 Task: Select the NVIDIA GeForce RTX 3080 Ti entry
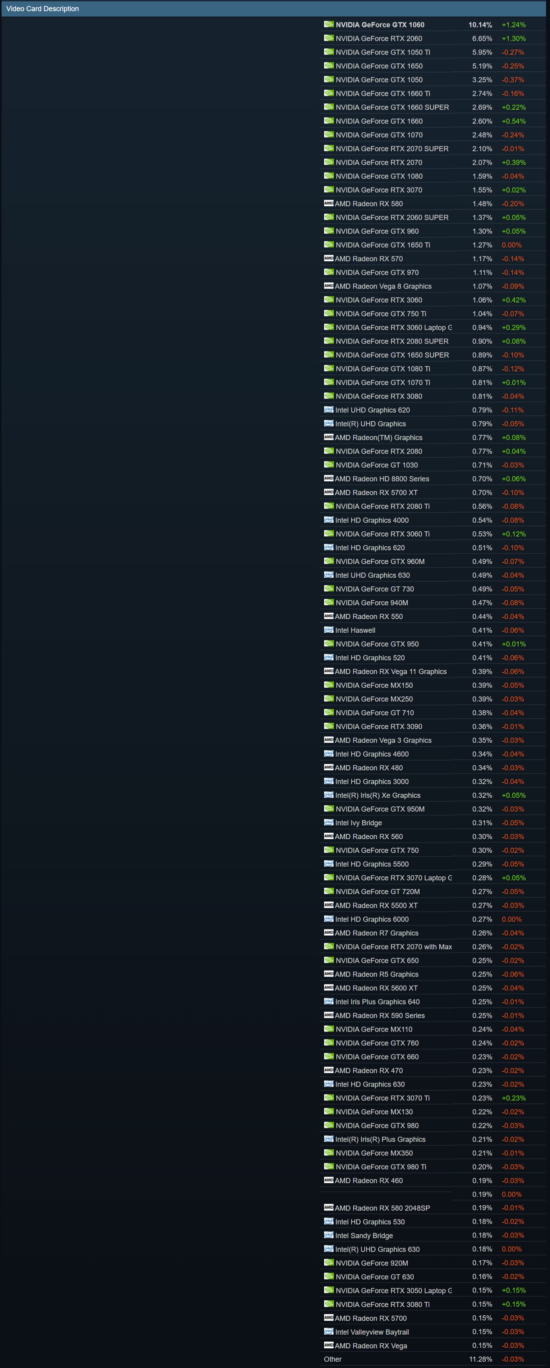[x=382, y=1304]
